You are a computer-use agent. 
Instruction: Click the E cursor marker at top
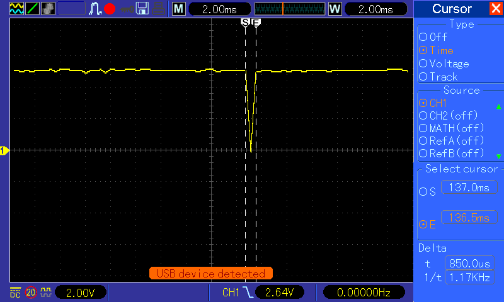(256, 23)
